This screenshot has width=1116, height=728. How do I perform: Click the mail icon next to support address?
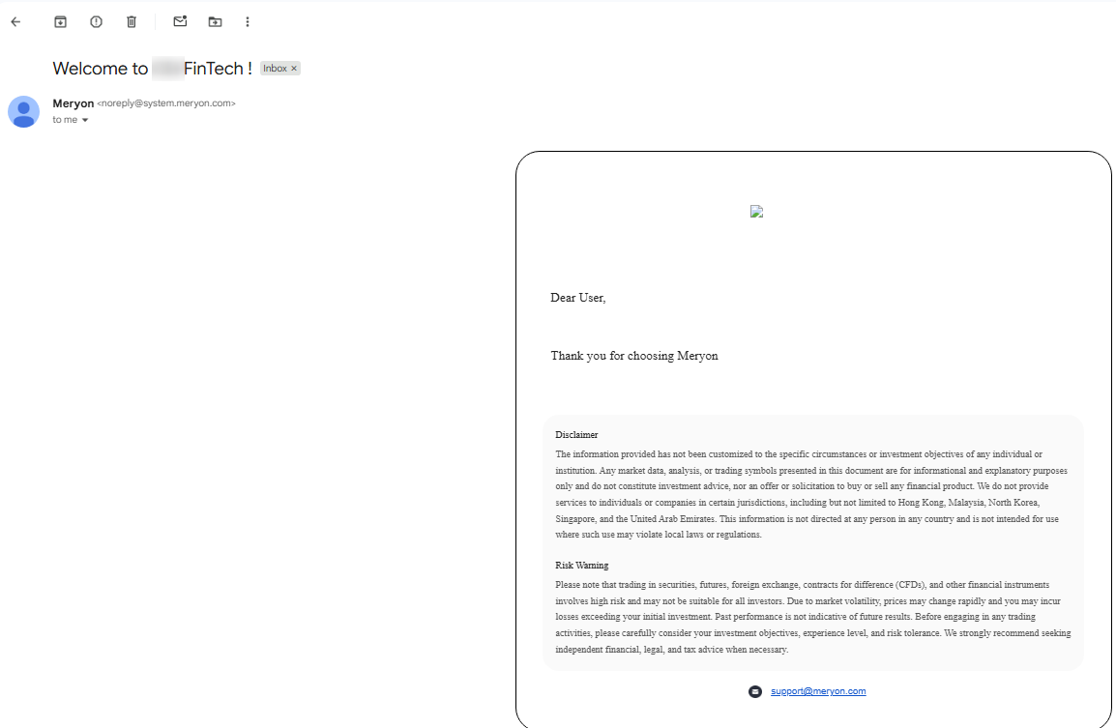[755, 691]
